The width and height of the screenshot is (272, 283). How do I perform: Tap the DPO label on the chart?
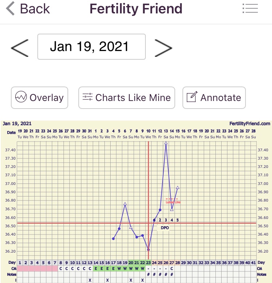[x=165, y=228]
